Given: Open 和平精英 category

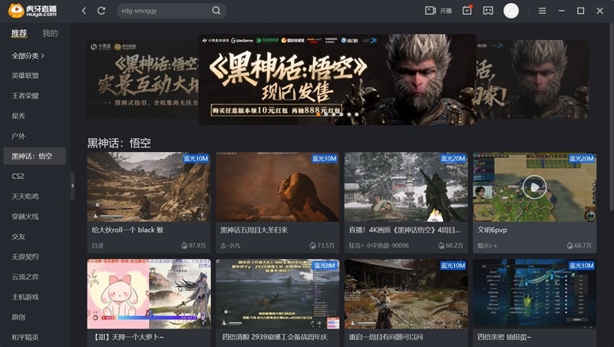Looking at the screenshot, I should tap(25, 337).
